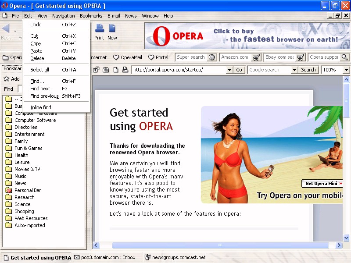The image size is (351, 263).
Task: Switch to the pop3.domain.com Inbox tab
Action: (x=107, y=257)
